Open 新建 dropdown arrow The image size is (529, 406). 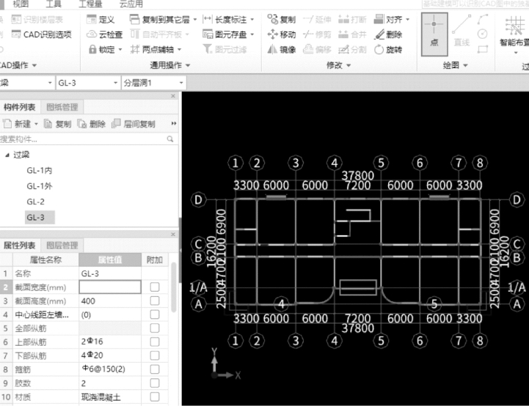tap(36, 124)
